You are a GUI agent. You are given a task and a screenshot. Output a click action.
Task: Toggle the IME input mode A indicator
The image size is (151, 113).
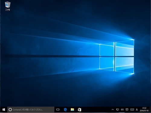[137, 110]
